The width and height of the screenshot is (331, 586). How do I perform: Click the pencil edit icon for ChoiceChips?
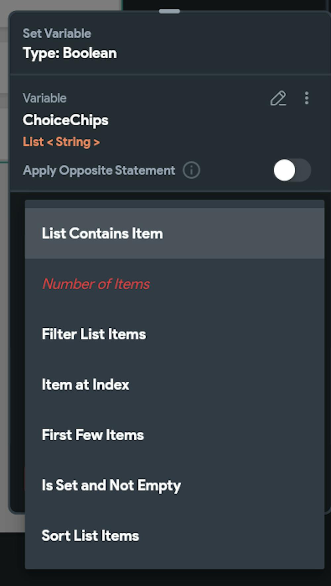[x=278, y=98]
